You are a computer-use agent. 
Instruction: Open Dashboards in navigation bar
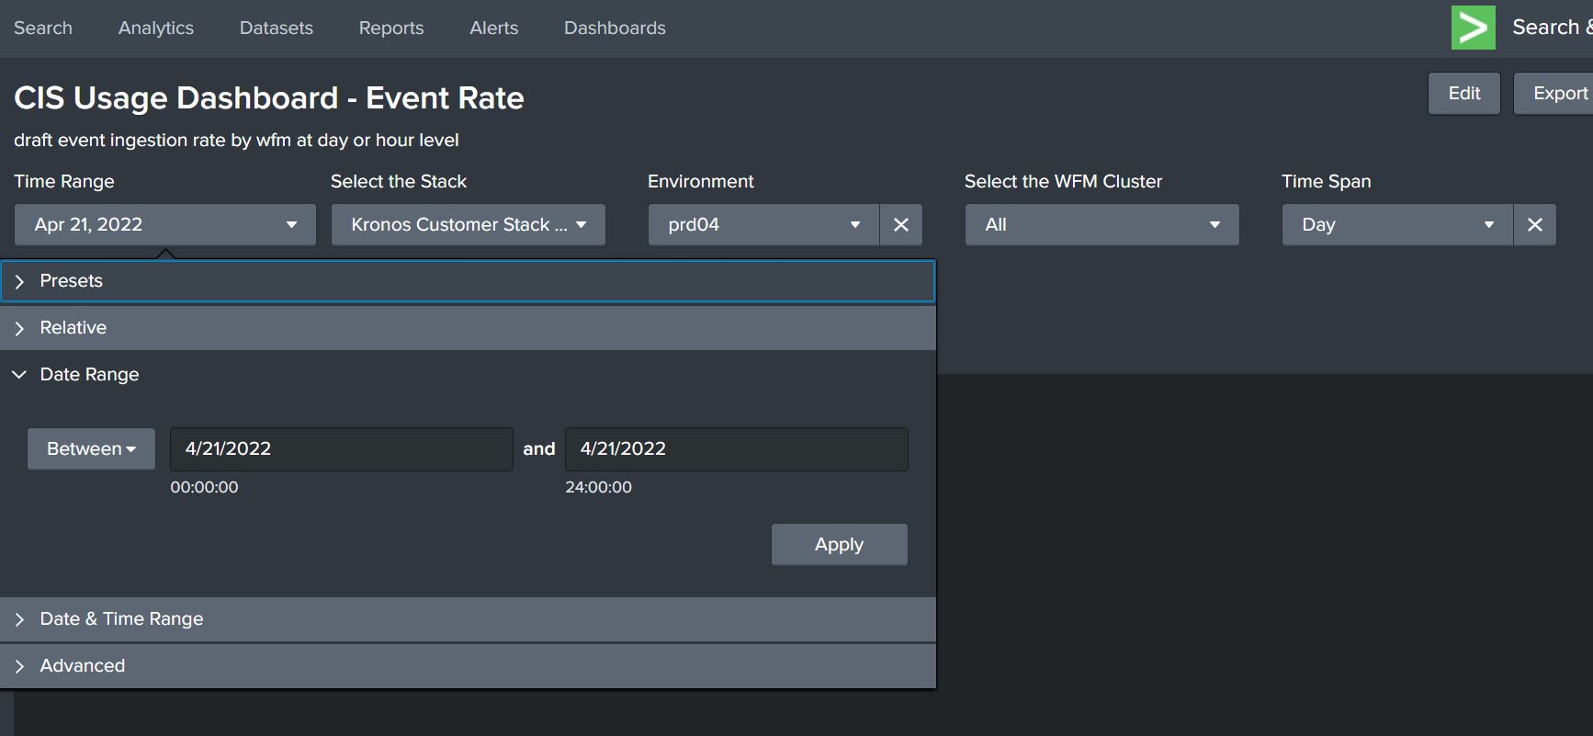(x=615, y=28)
